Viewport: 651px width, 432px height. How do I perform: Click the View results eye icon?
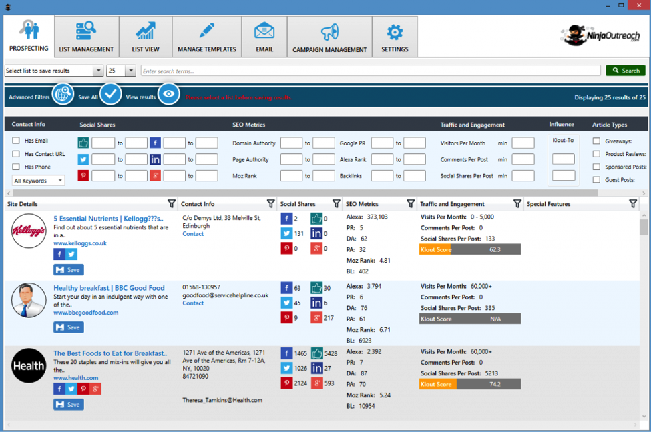(x=168, y=94)
